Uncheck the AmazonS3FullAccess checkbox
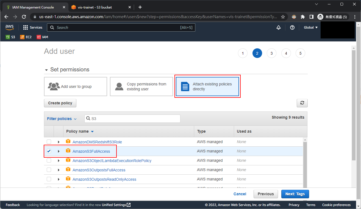361x209 pixels. pyautogui.click(x=49, y=151)
